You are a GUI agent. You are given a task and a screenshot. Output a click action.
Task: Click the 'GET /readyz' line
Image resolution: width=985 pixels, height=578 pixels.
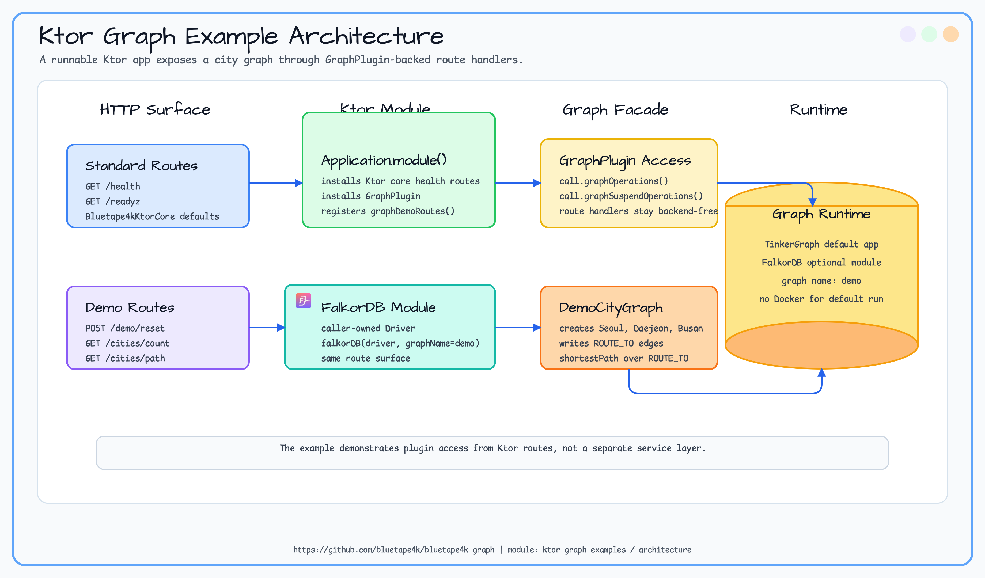113,201
